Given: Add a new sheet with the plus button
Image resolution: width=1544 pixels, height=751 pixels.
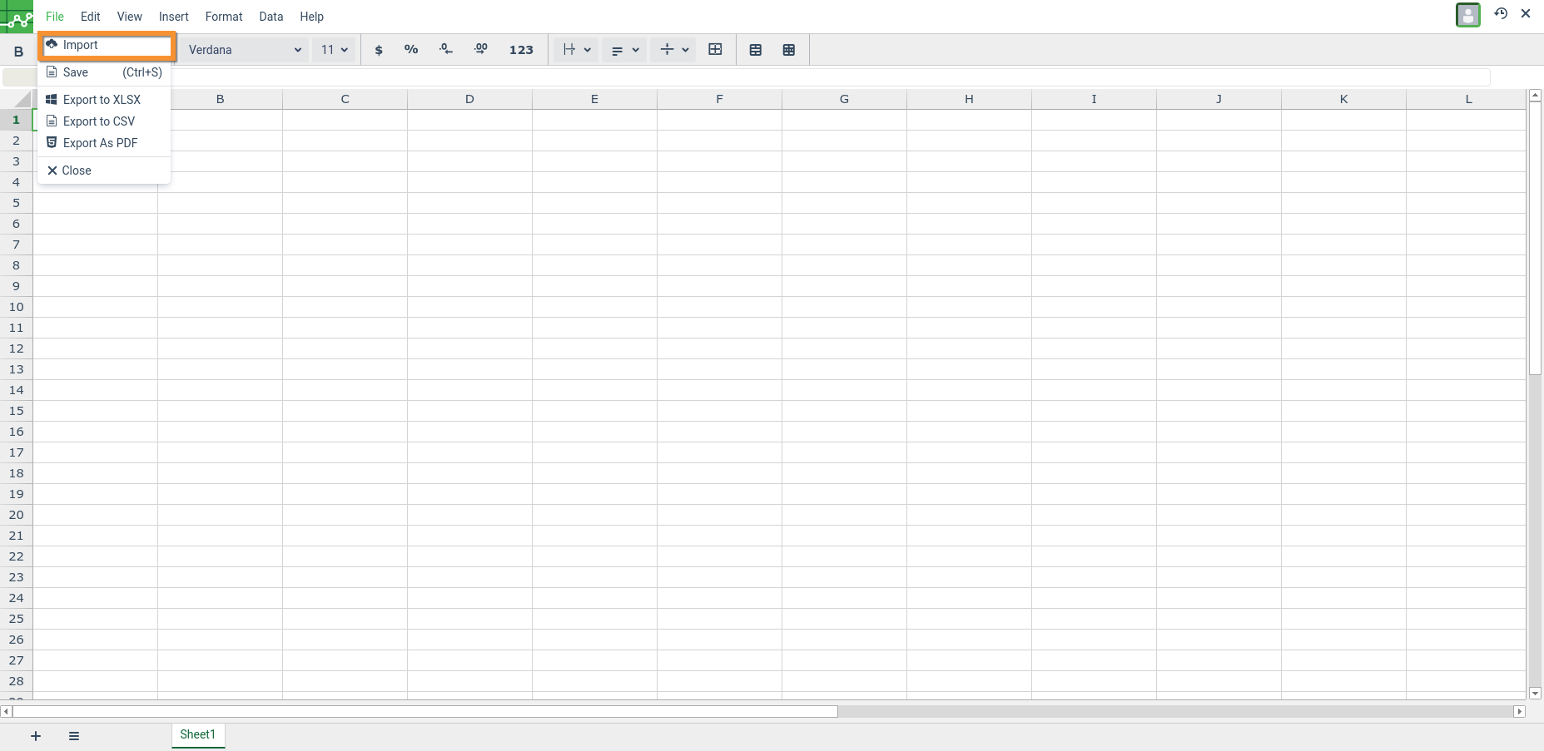Looking at the screenshot, I should click(36, 736).
